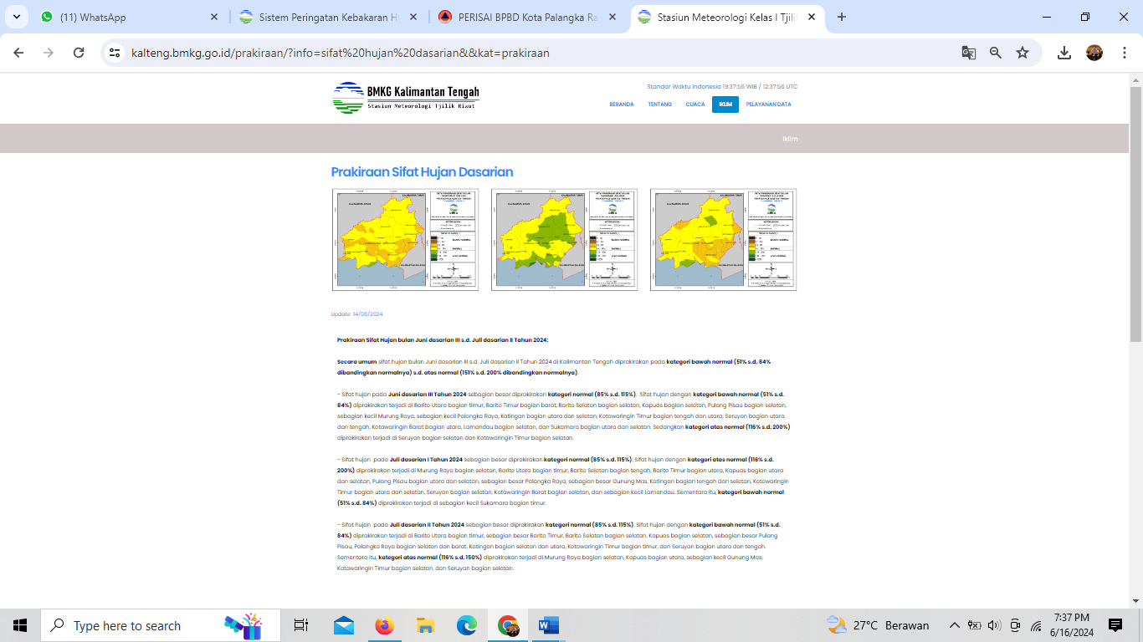Open the notification center icon

pyautogui.click(x=1115, y=625)
